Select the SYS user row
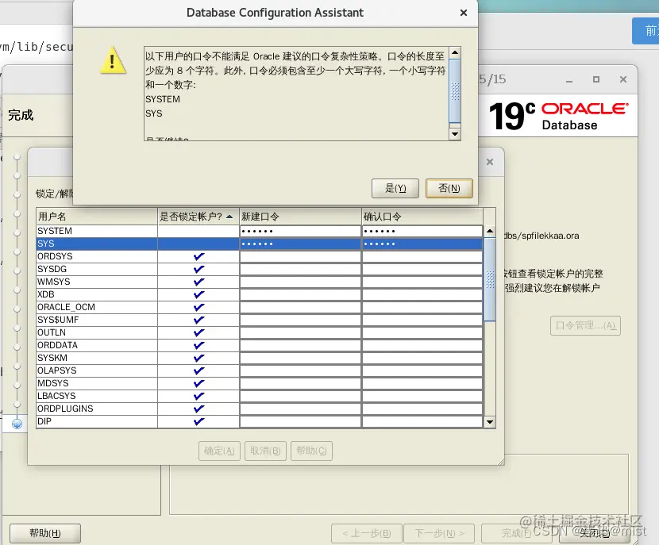Image resolution: width=659 pixels, height=545 pixels. (x=260, y=244)
